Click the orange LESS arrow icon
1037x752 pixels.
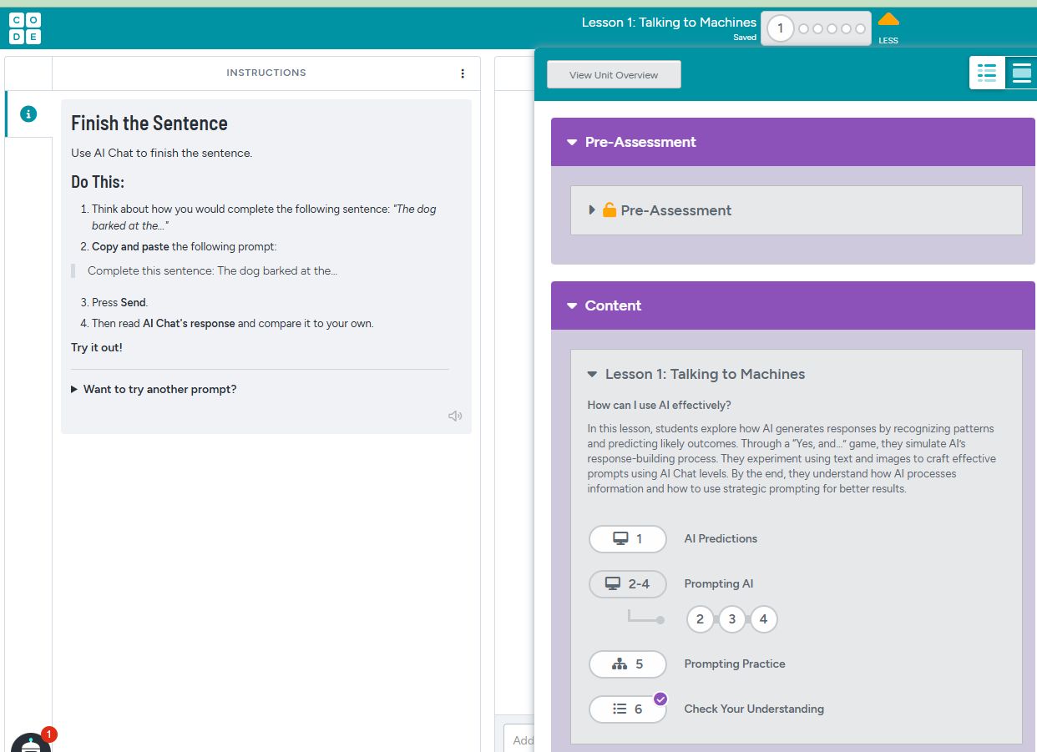coord(888,20)
